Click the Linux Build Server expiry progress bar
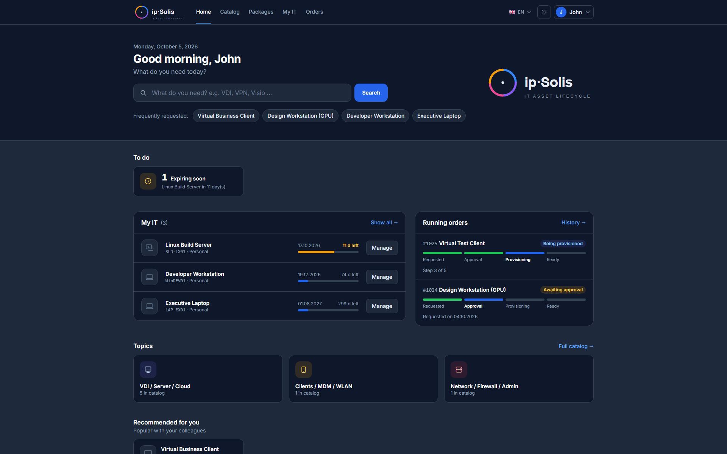This screenshot has width=727, height=454. click(x=328, y=252)
